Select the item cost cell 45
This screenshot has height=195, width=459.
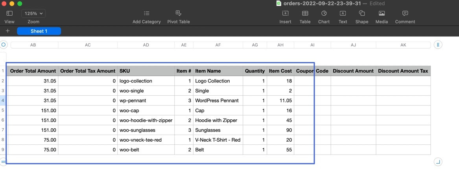[280, 120]
